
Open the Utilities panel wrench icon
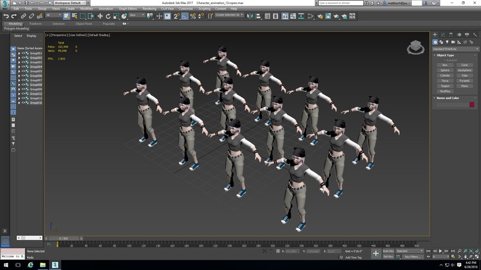[474, 35]
